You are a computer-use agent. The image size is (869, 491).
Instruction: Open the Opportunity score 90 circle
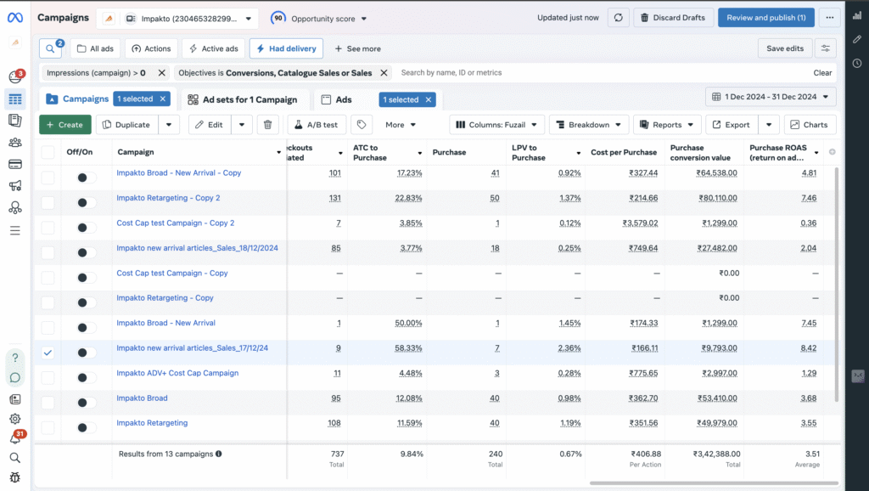click(278, 19)
